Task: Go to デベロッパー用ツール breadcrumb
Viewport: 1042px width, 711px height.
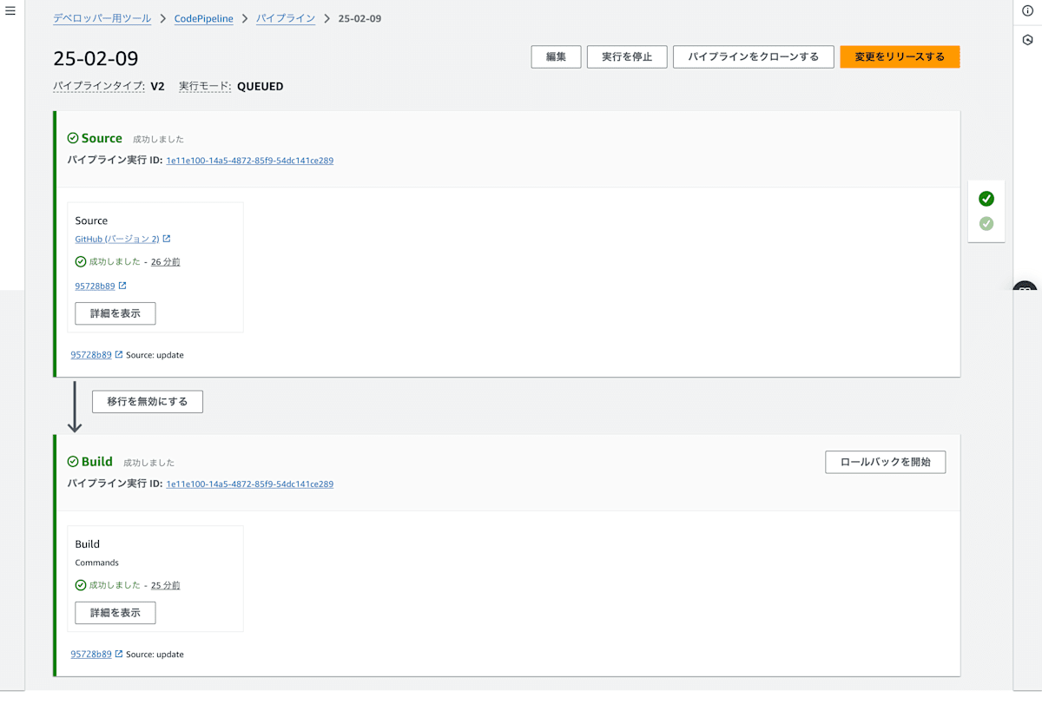Action: click(x=102, y=18)
